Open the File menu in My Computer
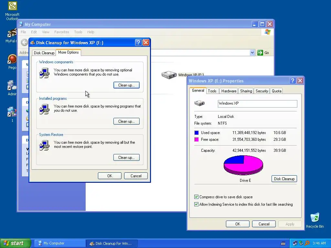The width and height of the screenshot is (331, 248). pos(23,32)
